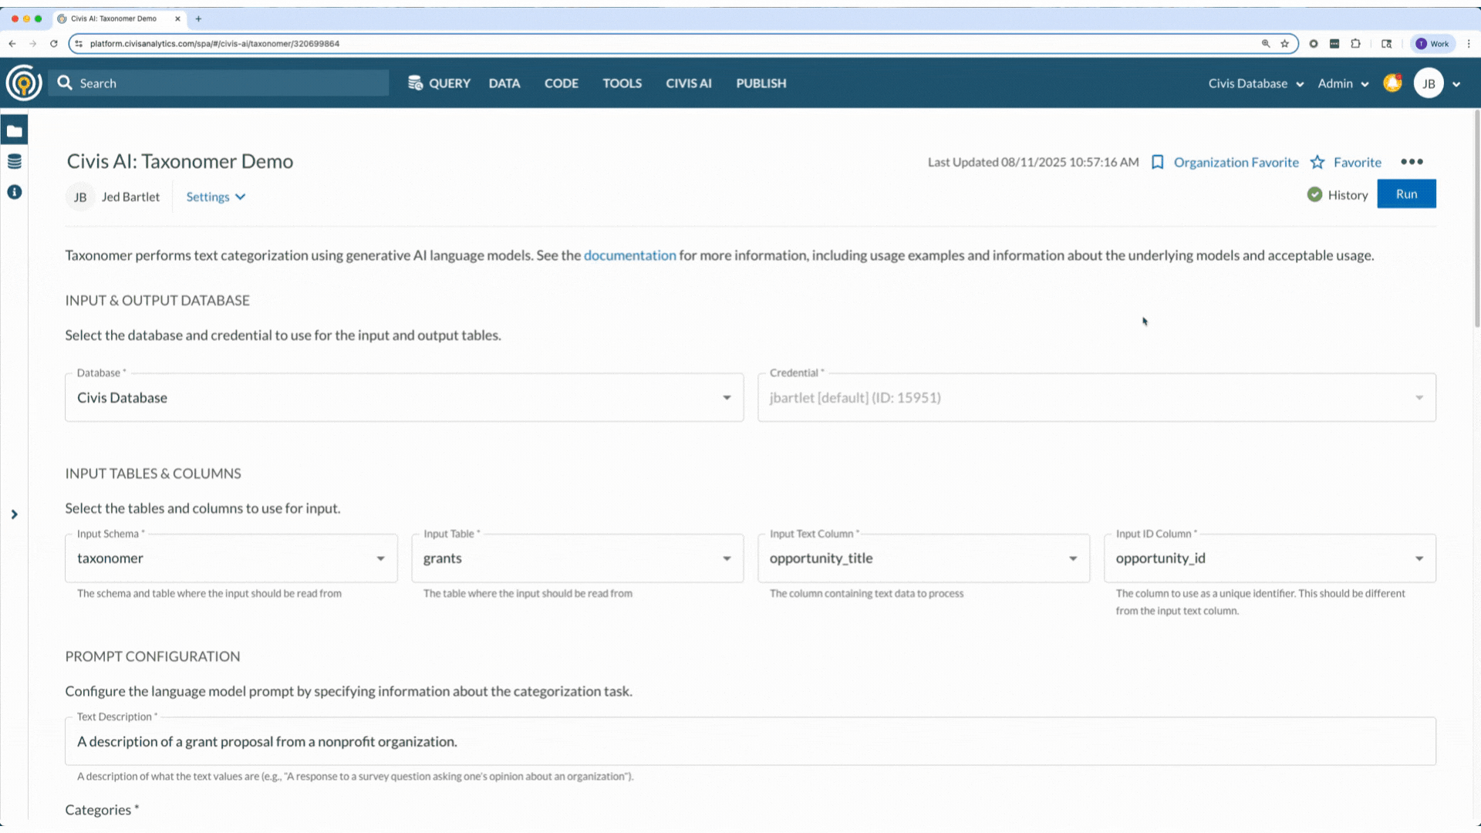This screenshot has width=1481, height=833.
Task: Close the Taxonomer Demo browser tab
Action: point(177,19)
